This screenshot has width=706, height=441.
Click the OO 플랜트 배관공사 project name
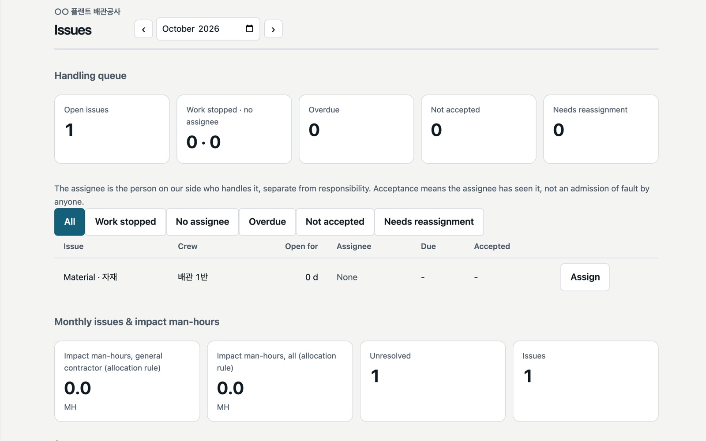tap(87, 11)
